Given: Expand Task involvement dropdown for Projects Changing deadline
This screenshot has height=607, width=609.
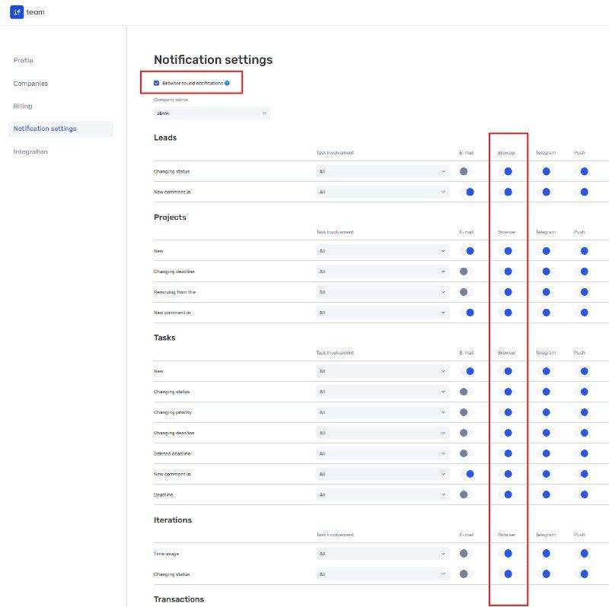Looking at the screenshot, I should (383, 272).
